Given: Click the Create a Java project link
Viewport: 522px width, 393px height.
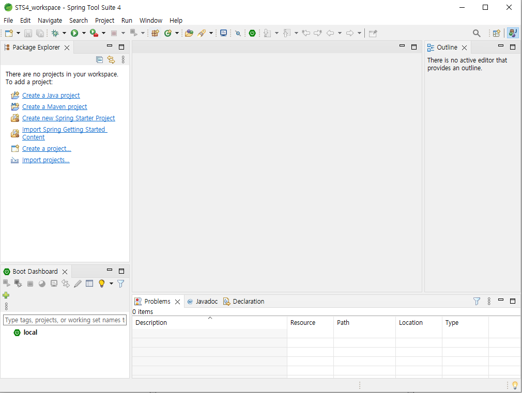Looking at the screenshot, I should [51, 96].
